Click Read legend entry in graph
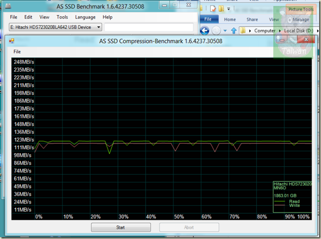The width and height of the screenshot is (321, 239). pos(294,202)
